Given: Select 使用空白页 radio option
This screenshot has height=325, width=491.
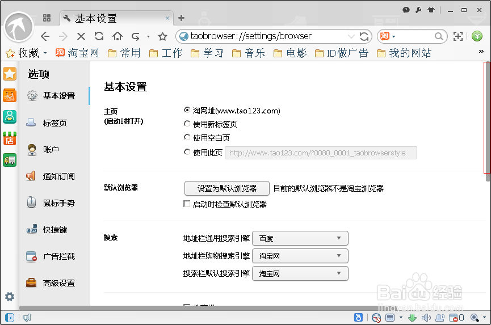Looking at the screenshot, I should coord(187,137).
